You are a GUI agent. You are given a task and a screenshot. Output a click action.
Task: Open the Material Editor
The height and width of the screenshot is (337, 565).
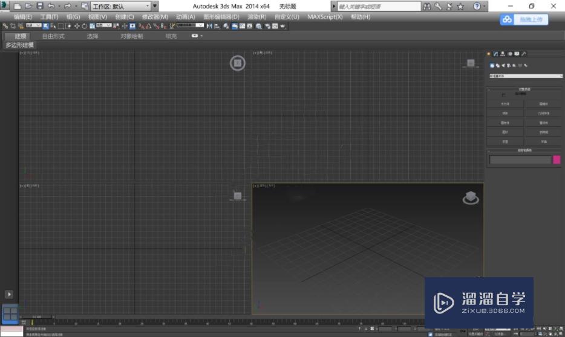click(x=259, y=26)
